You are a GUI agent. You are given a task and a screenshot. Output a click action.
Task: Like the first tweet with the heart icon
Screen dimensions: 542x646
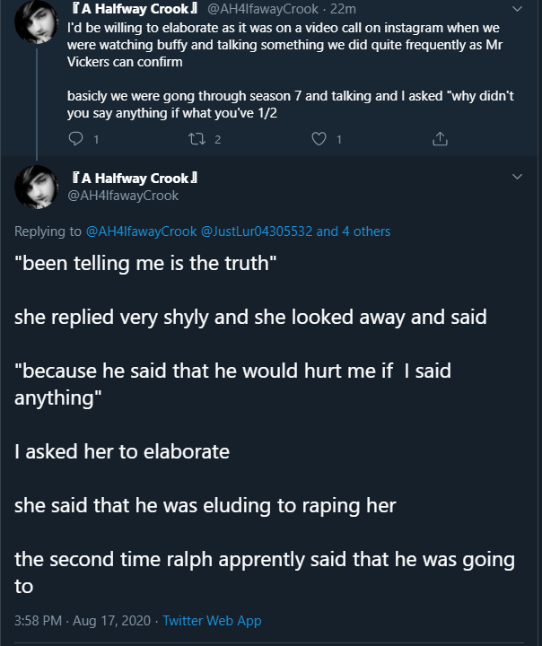coord(319,139)
